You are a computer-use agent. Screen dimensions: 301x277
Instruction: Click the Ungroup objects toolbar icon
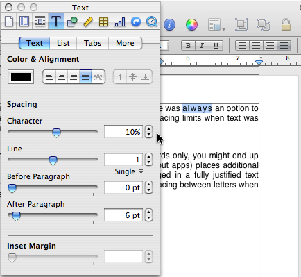(x=264, y=24)
